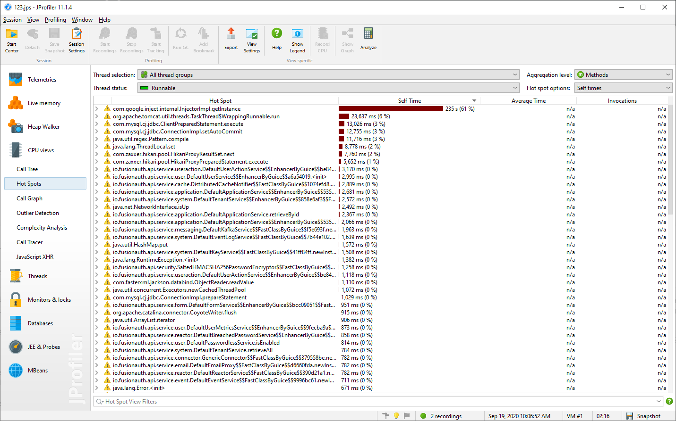Sort by the Average Time column header
This screenshot has width=676, height=421.
tap(528, 101)
